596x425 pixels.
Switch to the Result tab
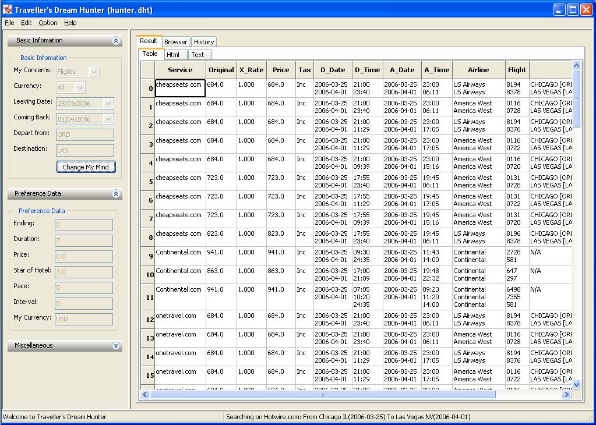[149, 41]
